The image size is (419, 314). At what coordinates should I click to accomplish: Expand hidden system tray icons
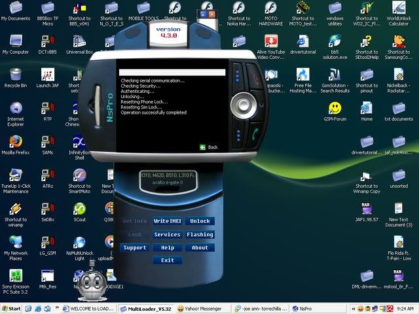pyautogui.click(x=354, y=309)
